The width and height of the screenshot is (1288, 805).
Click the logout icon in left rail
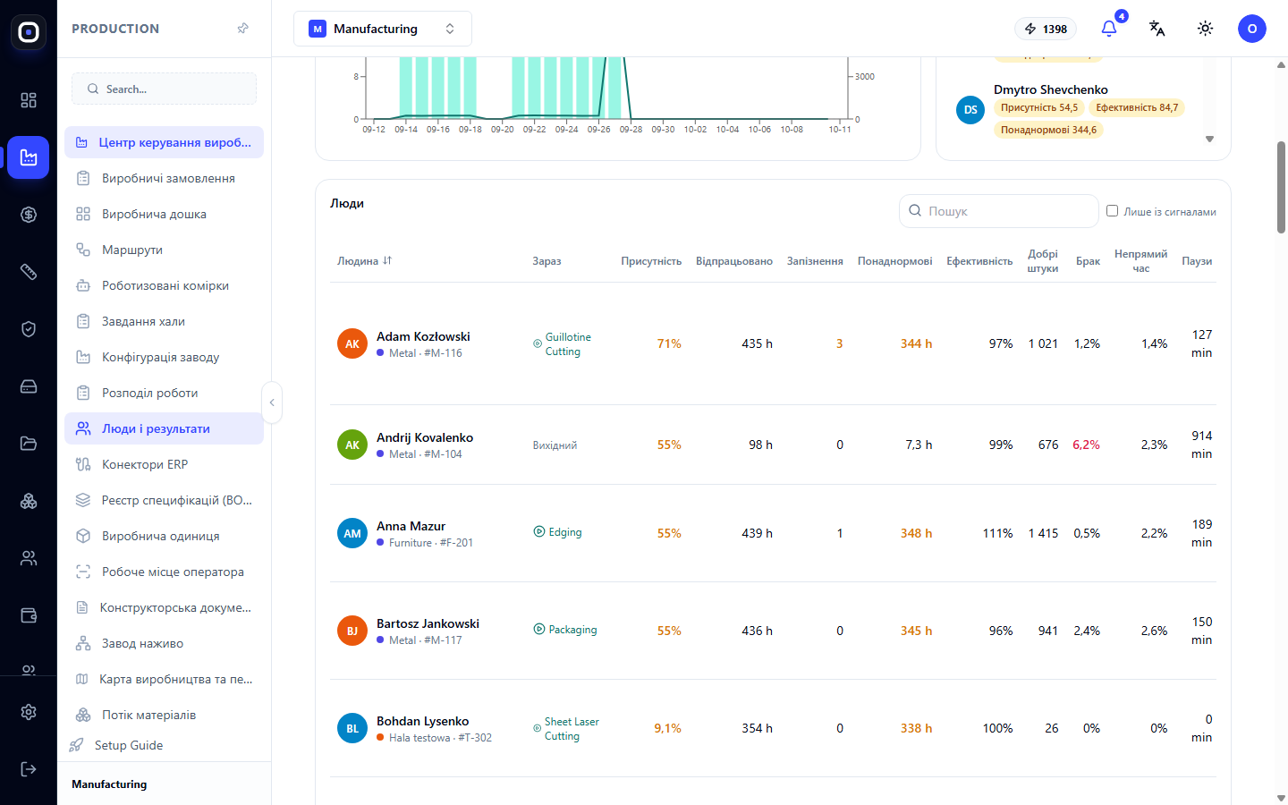29,769
